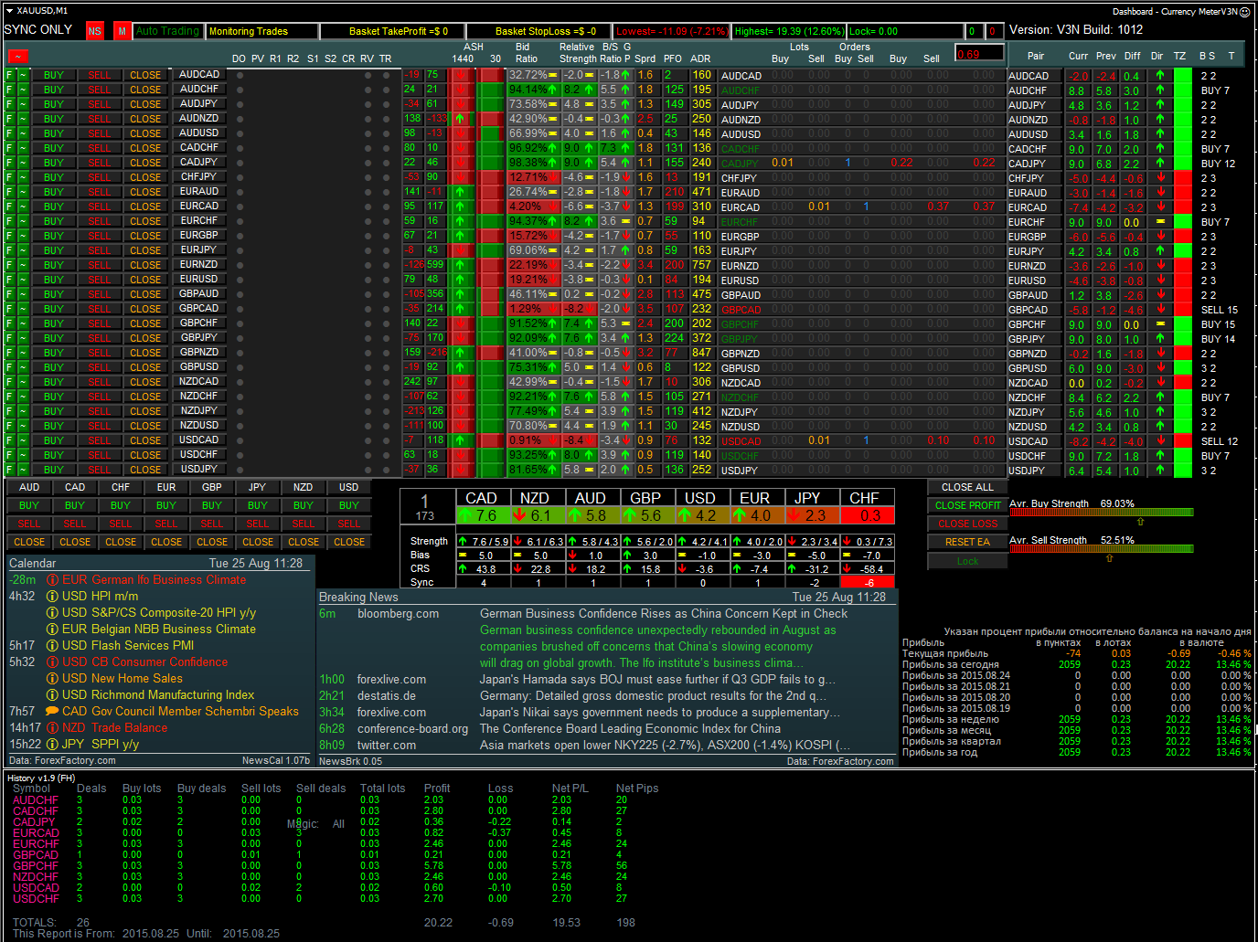Image resolution: width=1258 pixels, height=942 pixels.
Task: Select the JPY currency basket tab
Action: 258,488
